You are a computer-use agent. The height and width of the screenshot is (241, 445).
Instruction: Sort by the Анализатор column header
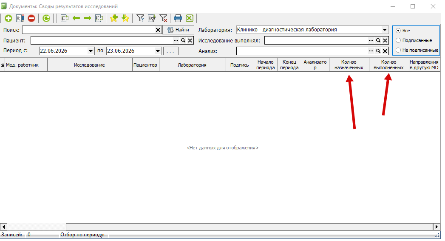[x=315, y=65]
